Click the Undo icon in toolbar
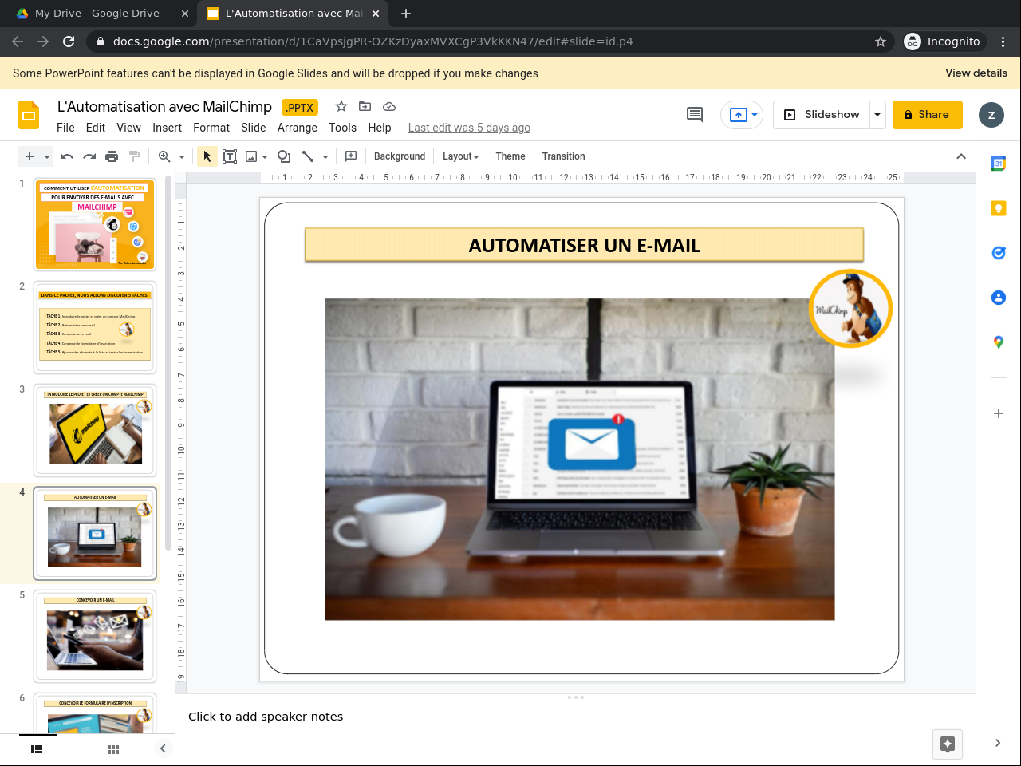 67,156
